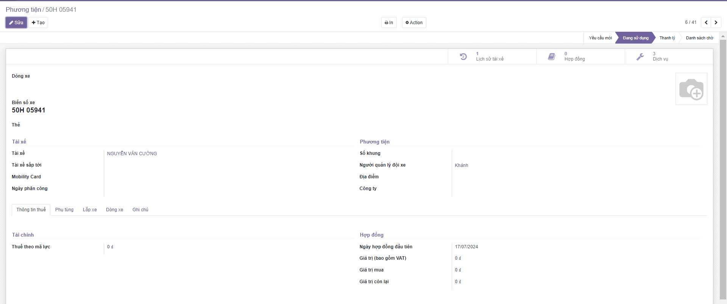
Task: Click the driver history clock icon
Action: pos(463,57)
